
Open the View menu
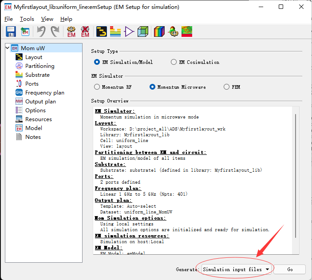click(47, 19)
